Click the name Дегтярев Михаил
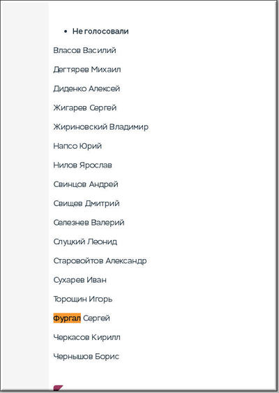Screen dimensions: 279x393 point(87,69)
